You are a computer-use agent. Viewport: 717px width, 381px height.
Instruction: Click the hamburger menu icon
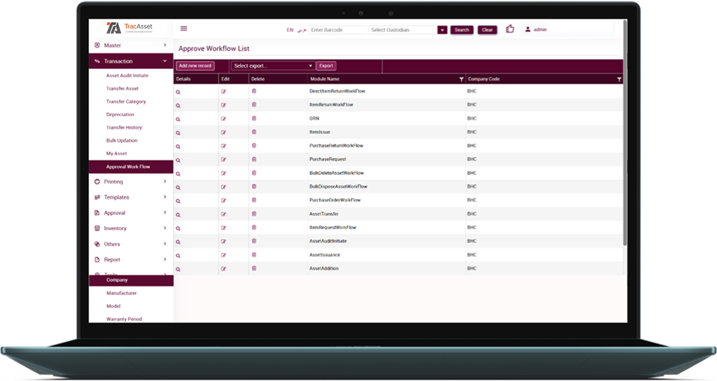pos(184,29)
